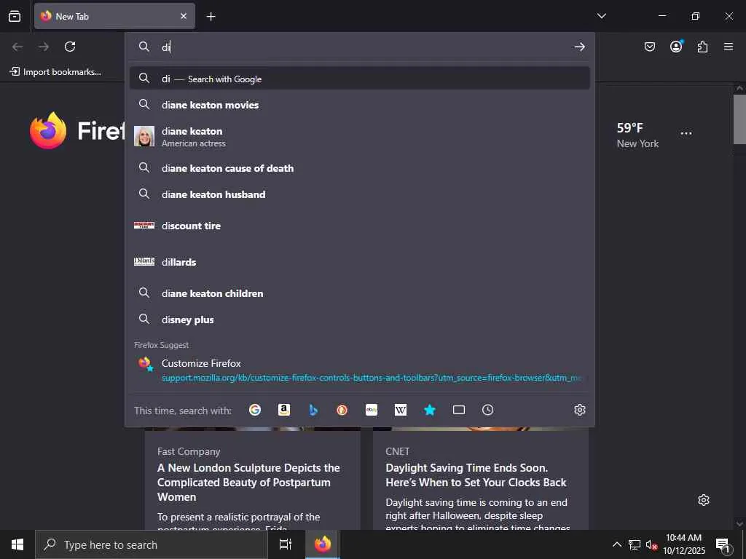Choose 'diane keaton movies' suggestion

[x=360, y=105]
